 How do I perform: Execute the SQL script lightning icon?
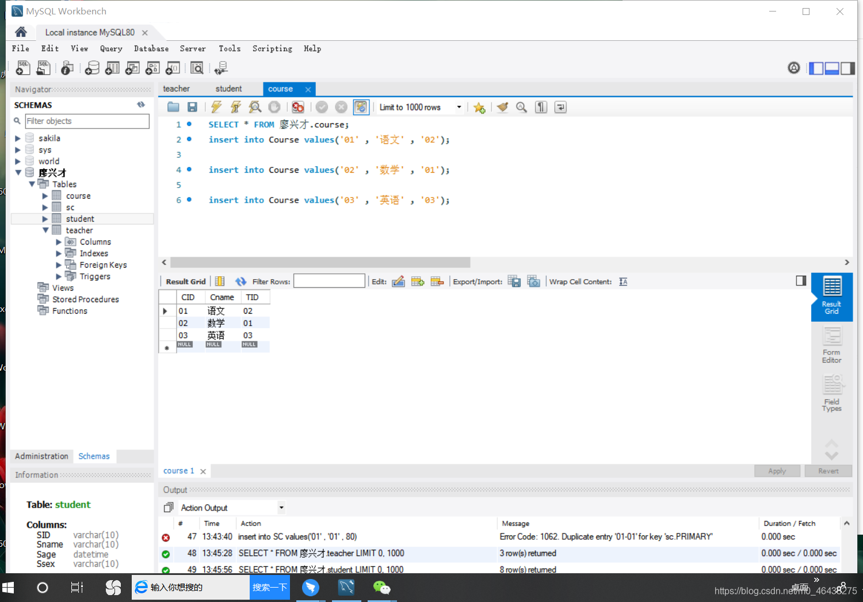tap(216, 107)
